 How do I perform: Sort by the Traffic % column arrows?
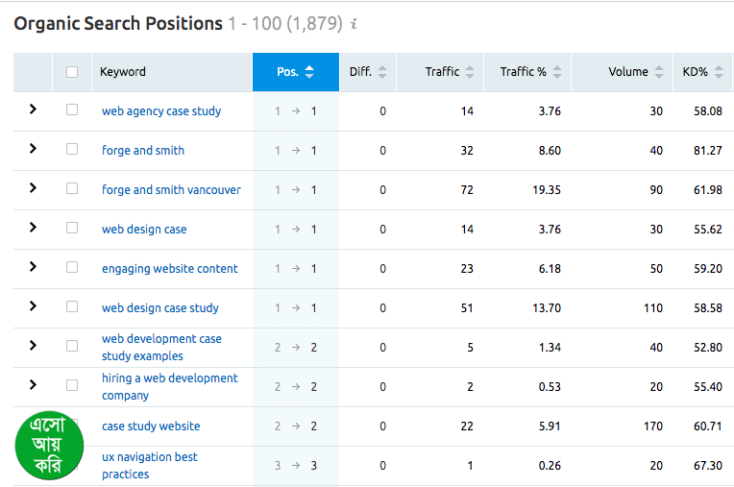(x=557, y=72)
